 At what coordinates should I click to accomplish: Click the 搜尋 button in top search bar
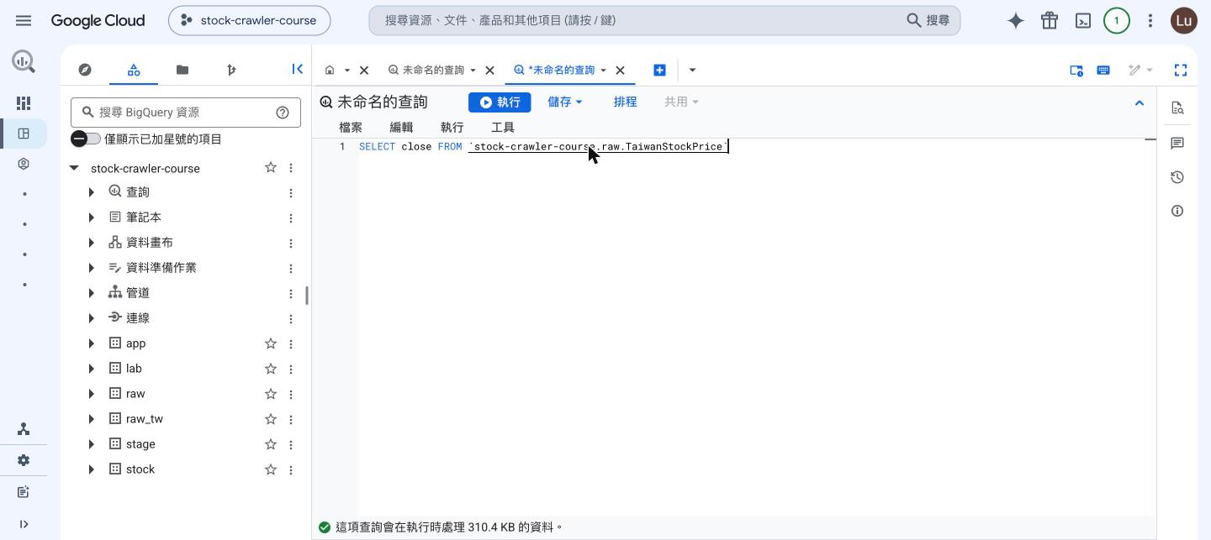pyautogui.click(x=928, y=20)
